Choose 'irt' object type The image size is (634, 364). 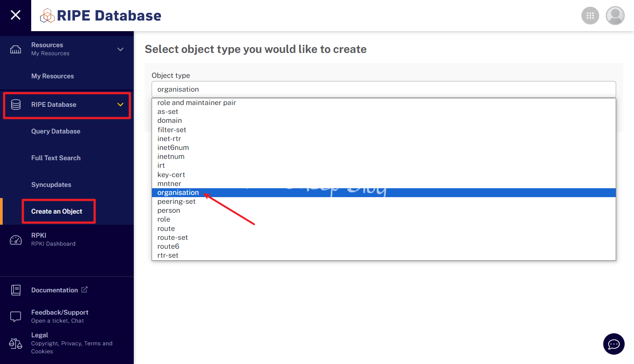click(384, 166)
